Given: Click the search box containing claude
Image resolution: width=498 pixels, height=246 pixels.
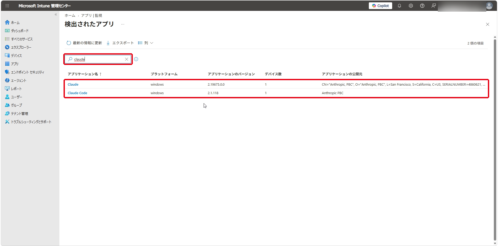Looking at the screenshot, I should (x=98, y=59).
